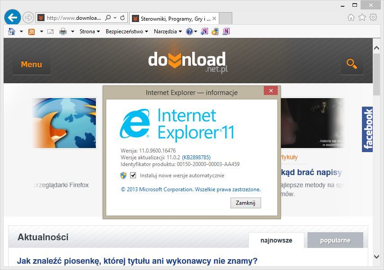Go back with the blue Back arrow
The height and width of the screenshot is (270, 384).
point(12,18)
